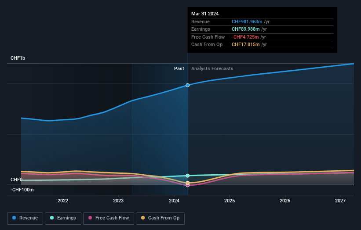Select the Revenue data point on Mar 2024
The image size is (361, 230).
point(188,85)
